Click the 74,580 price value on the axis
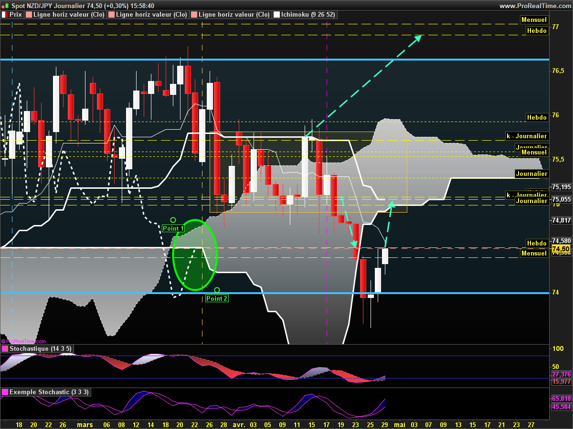The image size is (573, 429). tap(561, 241)
